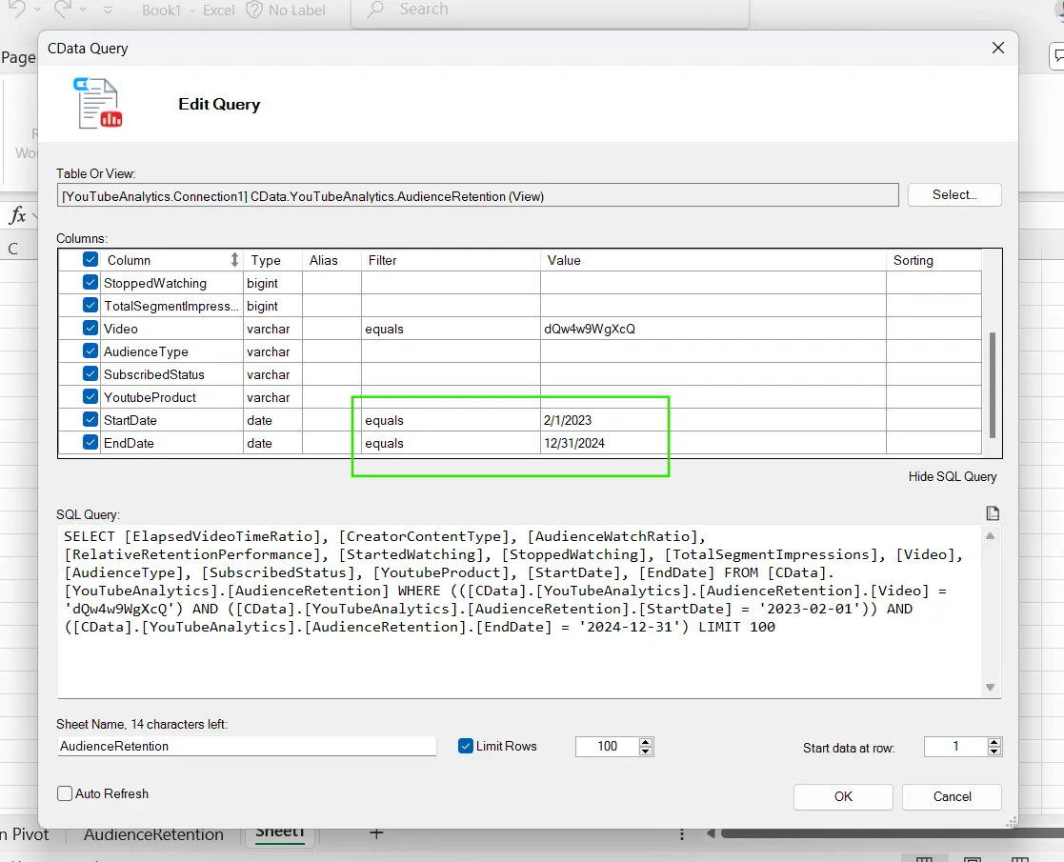Click OK to confirm the query
The height and width of the screenshot is (862, 1064).
tap(843, 796)
